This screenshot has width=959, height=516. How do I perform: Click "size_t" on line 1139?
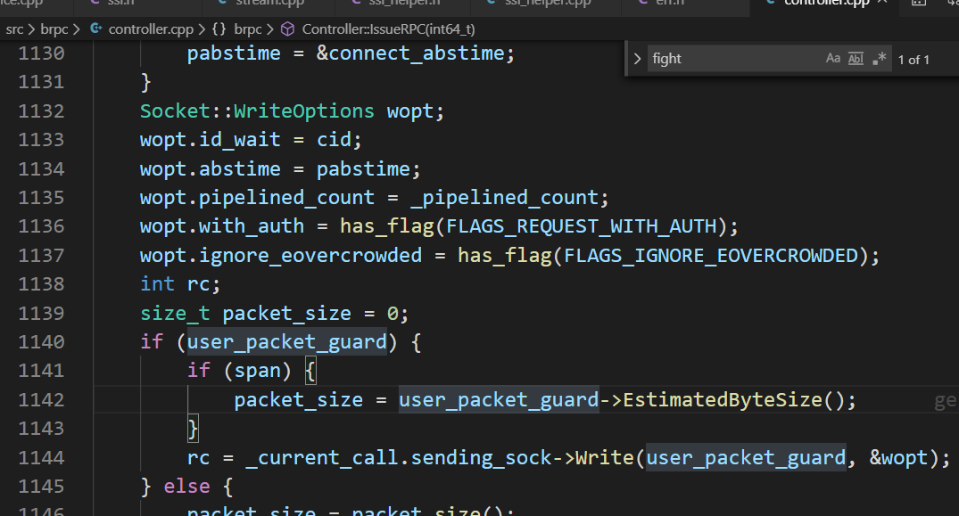pyautogui.click(x=175, y=314)
